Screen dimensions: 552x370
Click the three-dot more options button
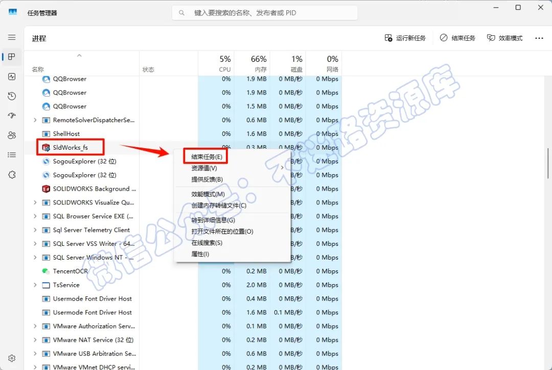(539, 38)
